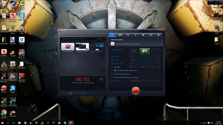223x125 pixels.
Task: Open paint.net desktop shortcut
Action: coord(13,41)
